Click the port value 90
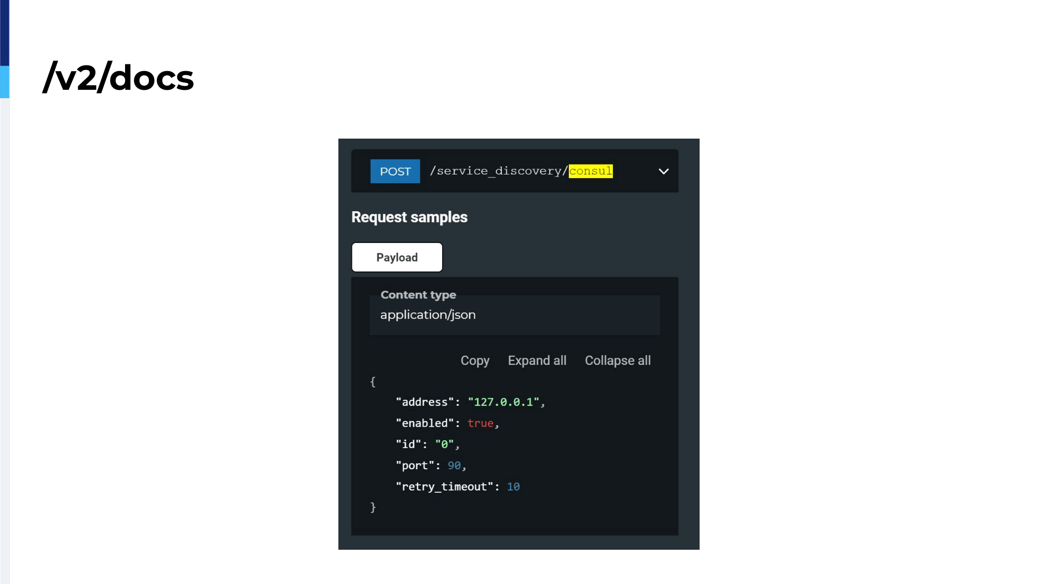1038x584 pixels. (454, 466)
